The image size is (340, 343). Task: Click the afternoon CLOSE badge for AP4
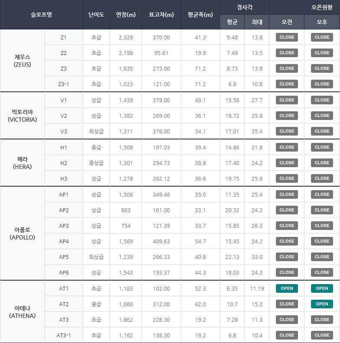[x=322, y=241]
